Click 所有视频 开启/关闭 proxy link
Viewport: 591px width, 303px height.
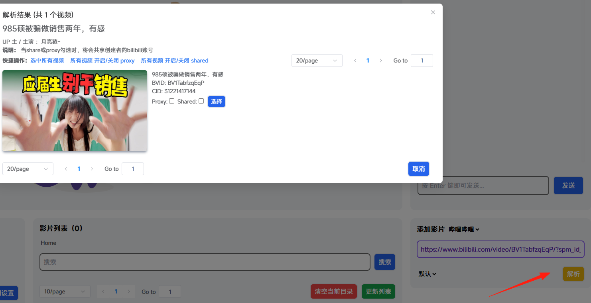pos(102,61)
